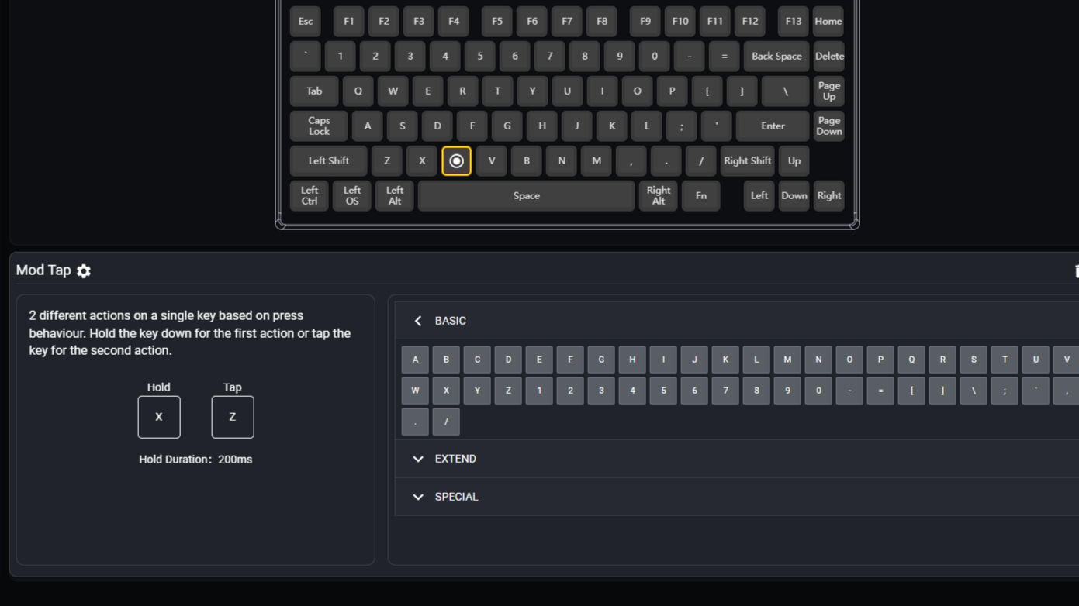Select the Space bar key
The width and height of the screenshot is (1079, 606).
click(x=526, y=196)
